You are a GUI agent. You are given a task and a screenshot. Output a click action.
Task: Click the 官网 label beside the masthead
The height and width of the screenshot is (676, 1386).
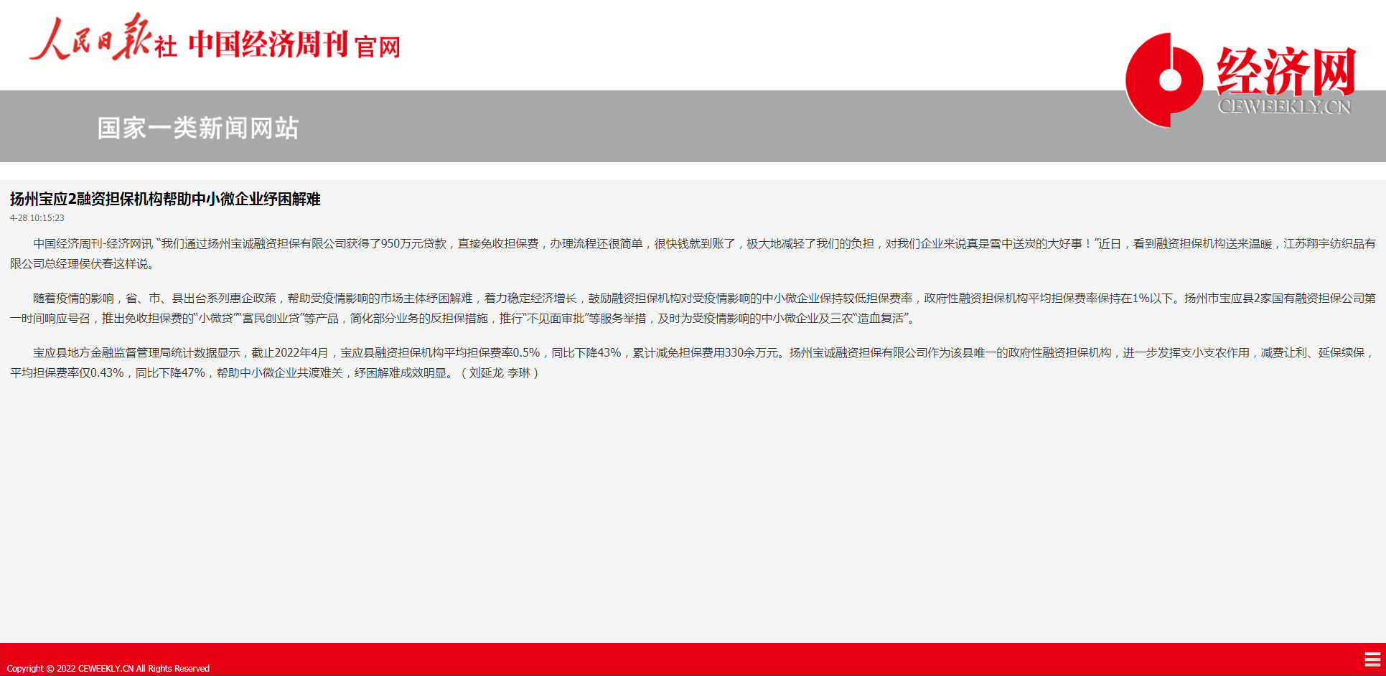(x=377, y=47)
